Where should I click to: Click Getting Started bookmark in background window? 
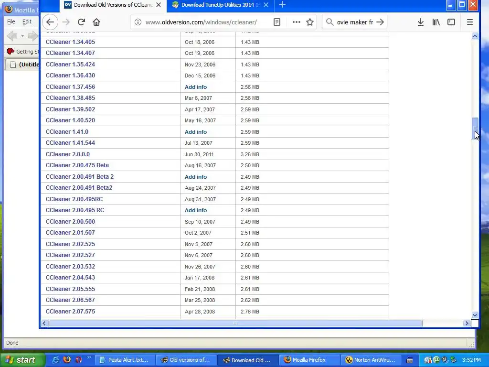point(22,52)
